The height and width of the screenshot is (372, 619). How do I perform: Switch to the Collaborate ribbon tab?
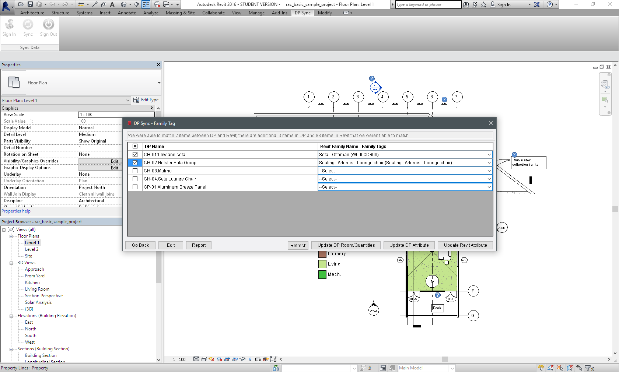pyautogui.click(x=213, y=13)
